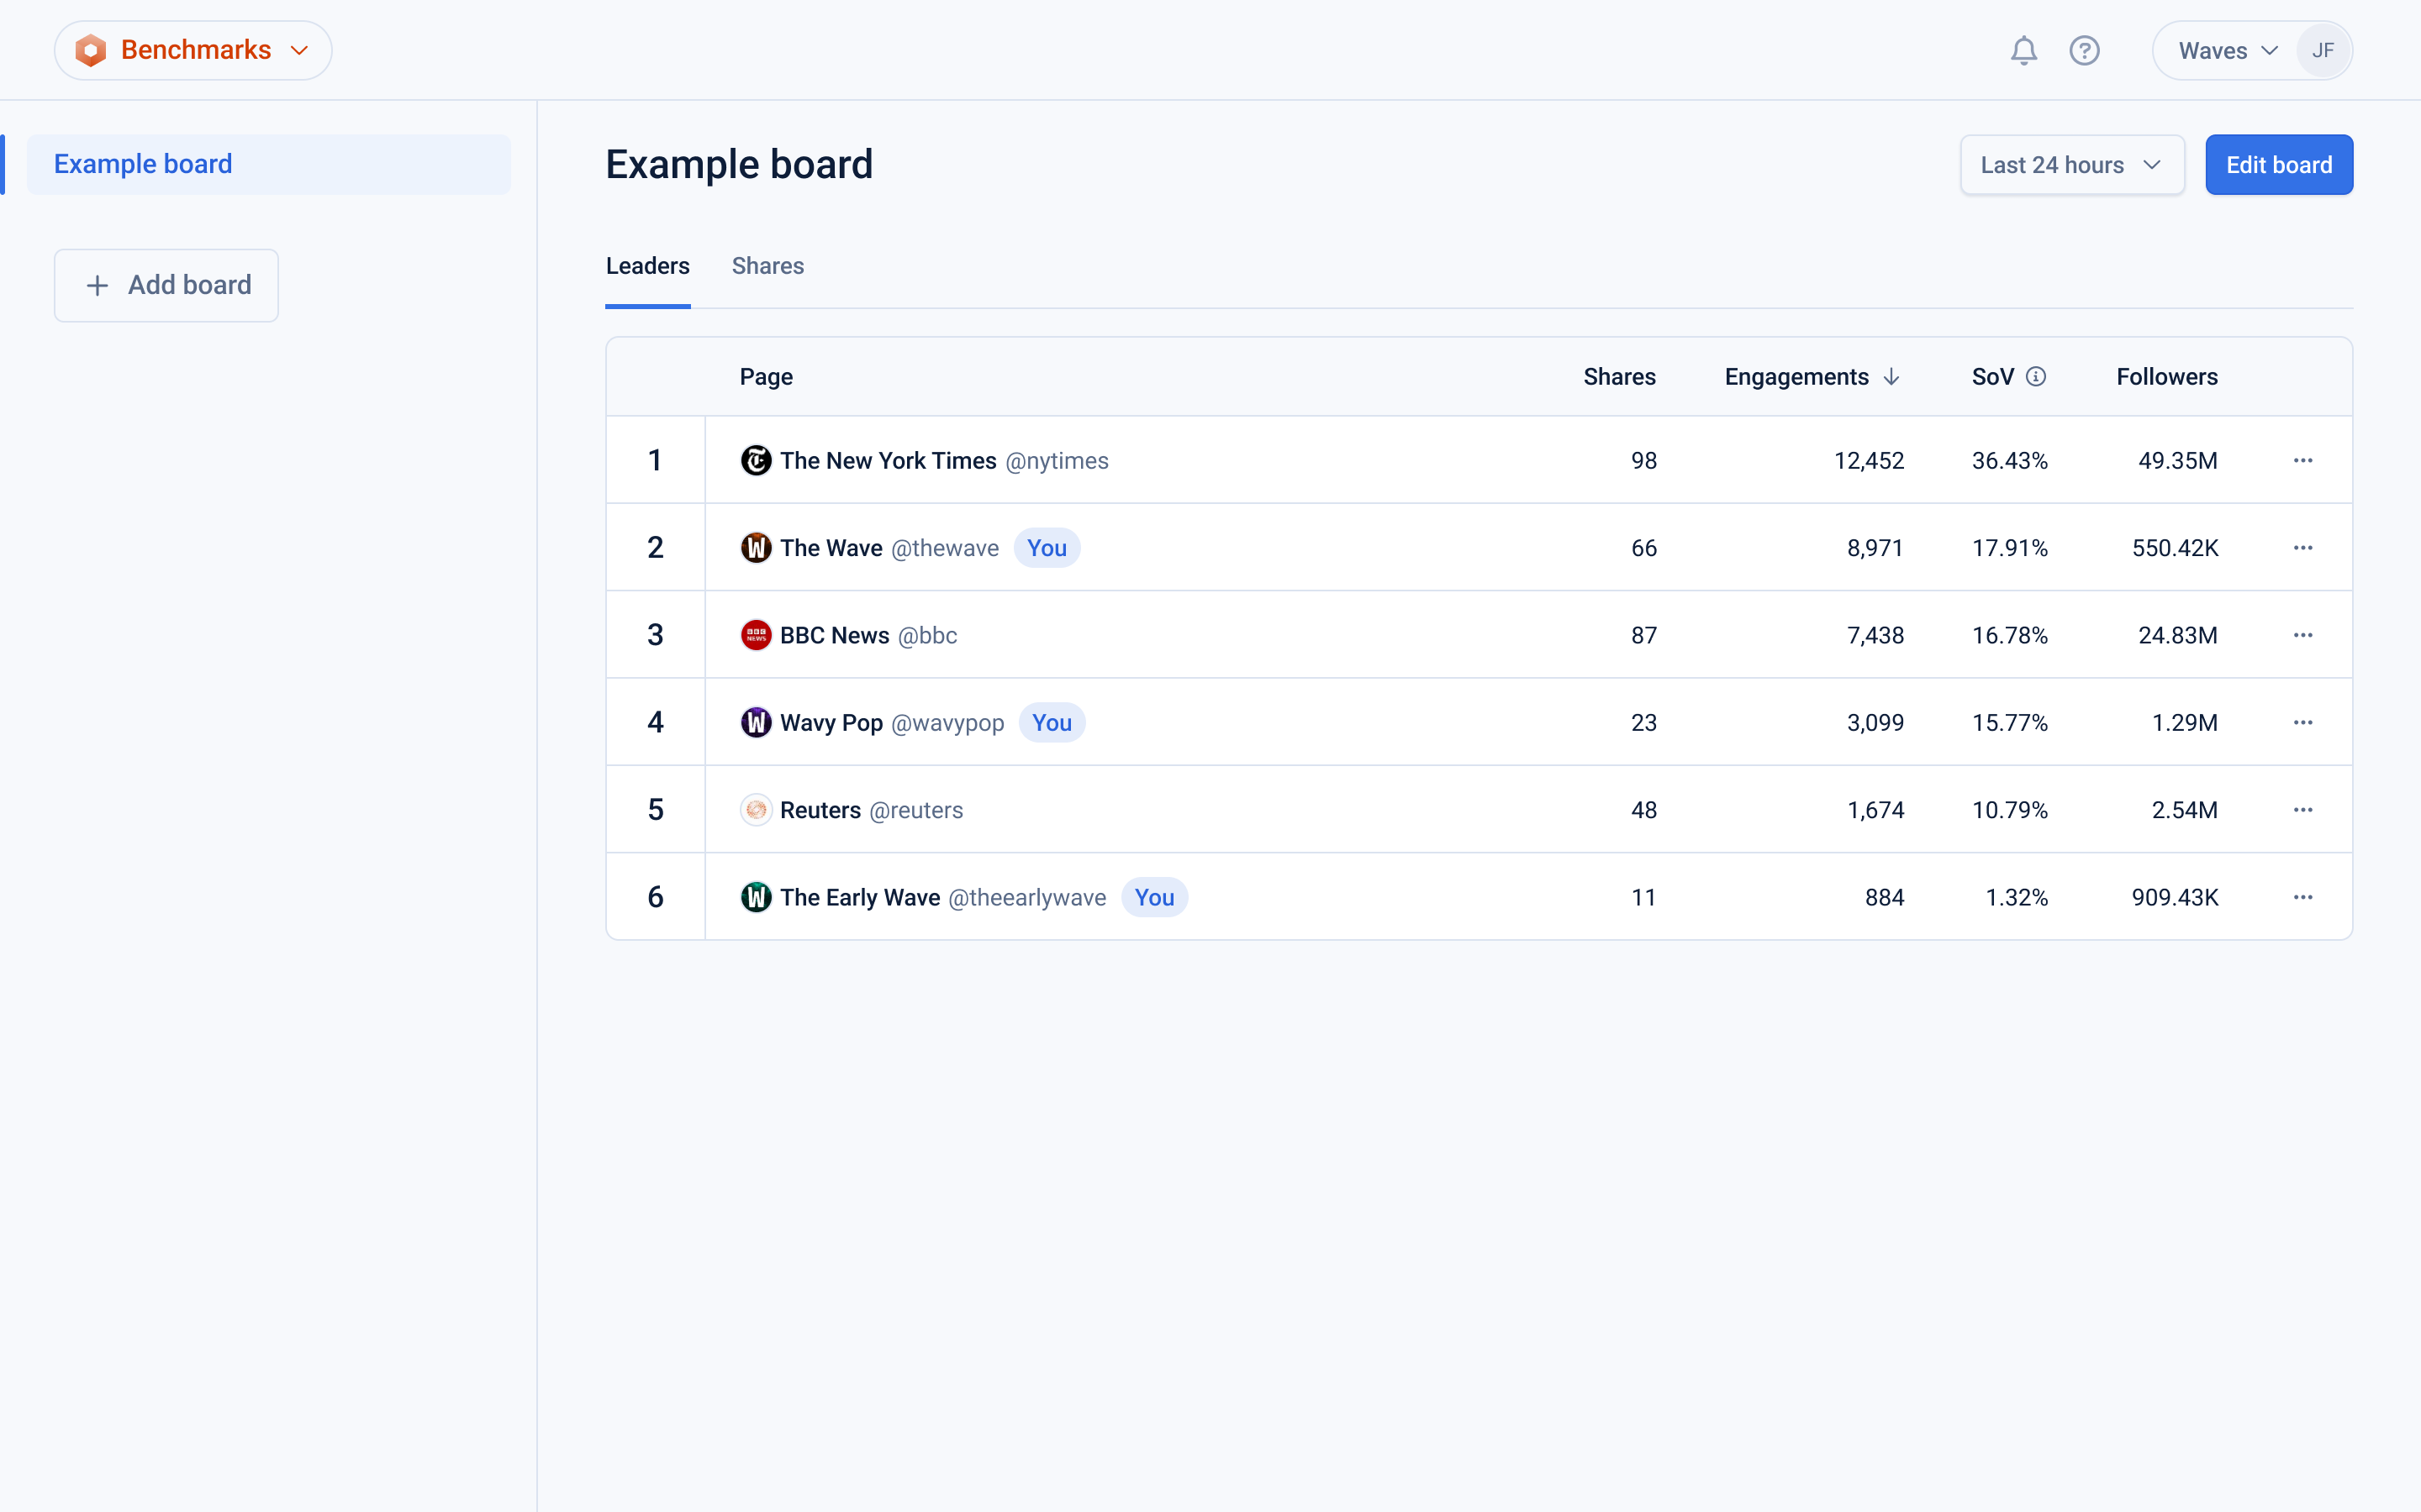Image resolution: width=2421 pixels, height=1512 pixels.
Task: Click the 884 engagements value
Action: pyautogui.click(x=1885, y=898)
